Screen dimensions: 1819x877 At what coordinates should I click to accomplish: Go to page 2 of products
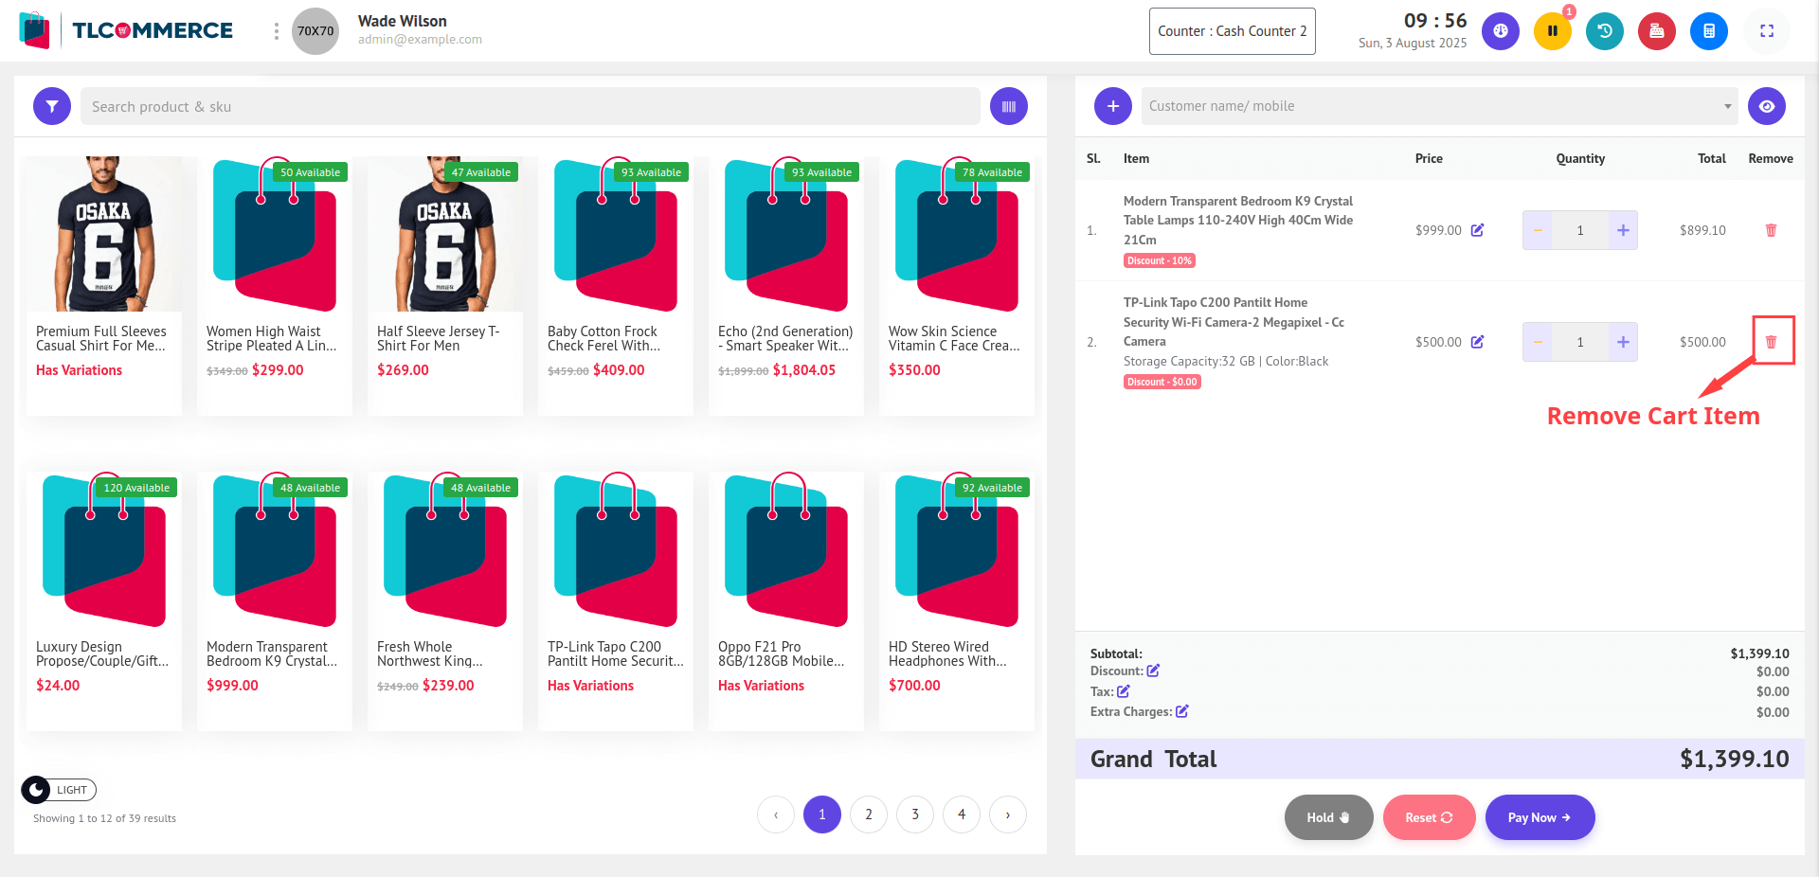click(868, 814)
